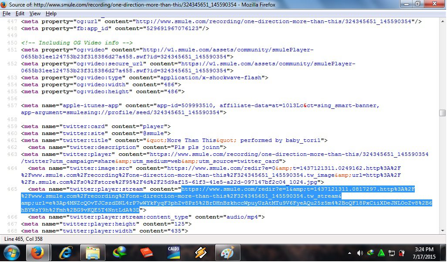
Task: Click the twitter:player:height value 125
Action: (x=179, y=224)
